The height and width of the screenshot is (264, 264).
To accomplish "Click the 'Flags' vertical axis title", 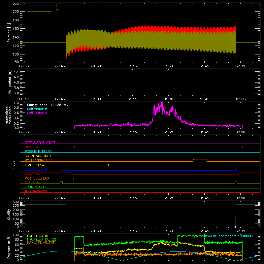I will (x=13, y=165).
